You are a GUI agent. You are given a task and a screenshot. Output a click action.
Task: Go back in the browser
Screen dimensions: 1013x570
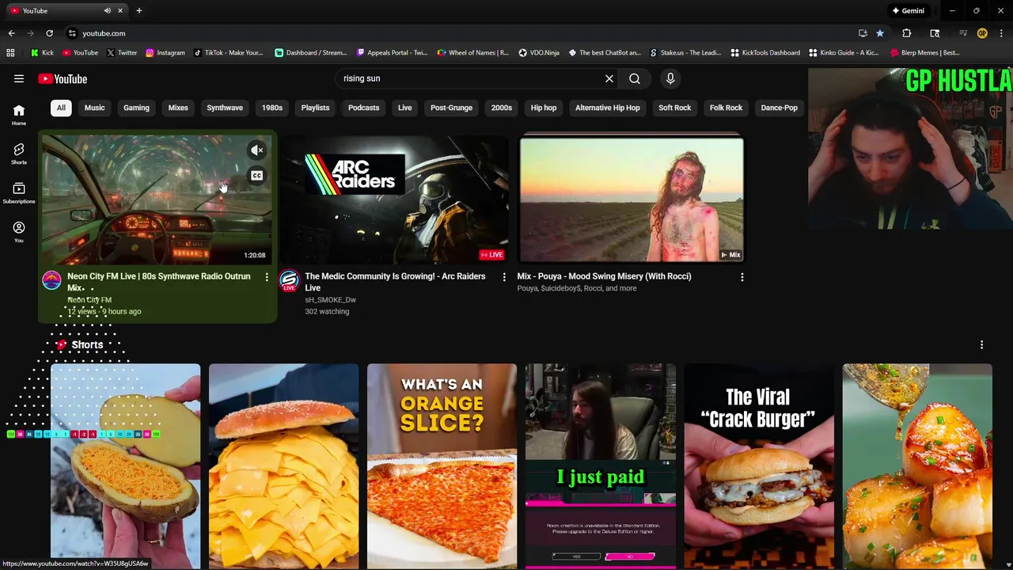click(11, 33)
